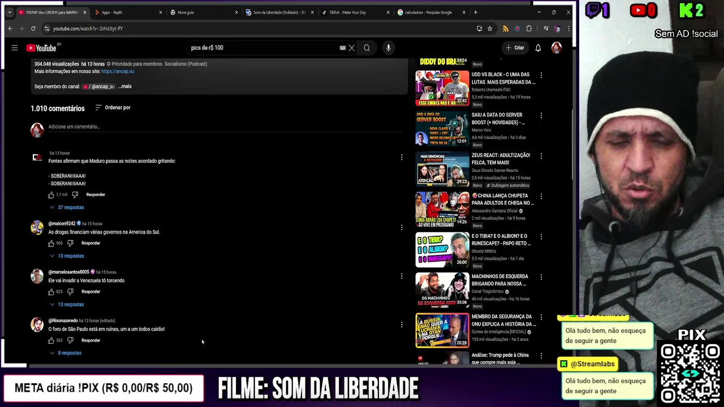
Task: Expand 13 respostas under @marcelosantos8005
Action: coord(66,305)
